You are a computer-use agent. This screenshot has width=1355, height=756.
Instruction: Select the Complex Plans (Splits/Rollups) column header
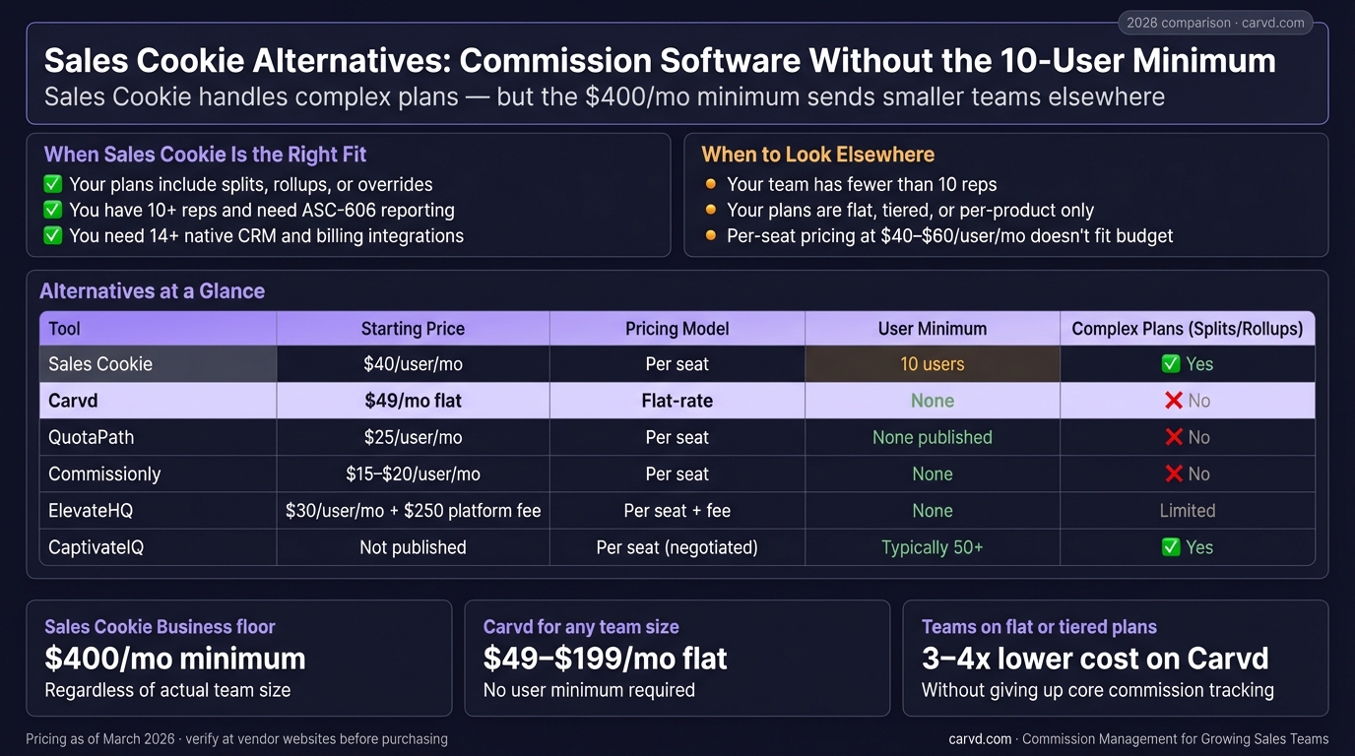pyautogui.click(x=1187, y=329)
